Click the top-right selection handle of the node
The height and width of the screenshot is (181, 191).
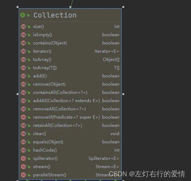click(123, 7)
